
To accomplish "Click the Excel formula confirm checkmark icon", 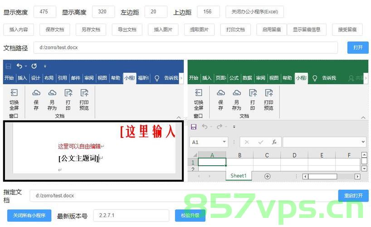I will (x=261, y=142).
